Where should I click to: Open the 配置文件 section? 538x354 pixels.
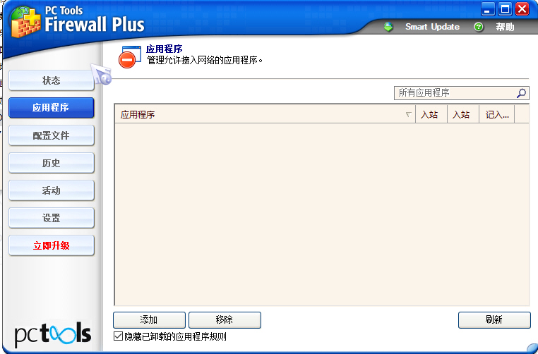52,135
